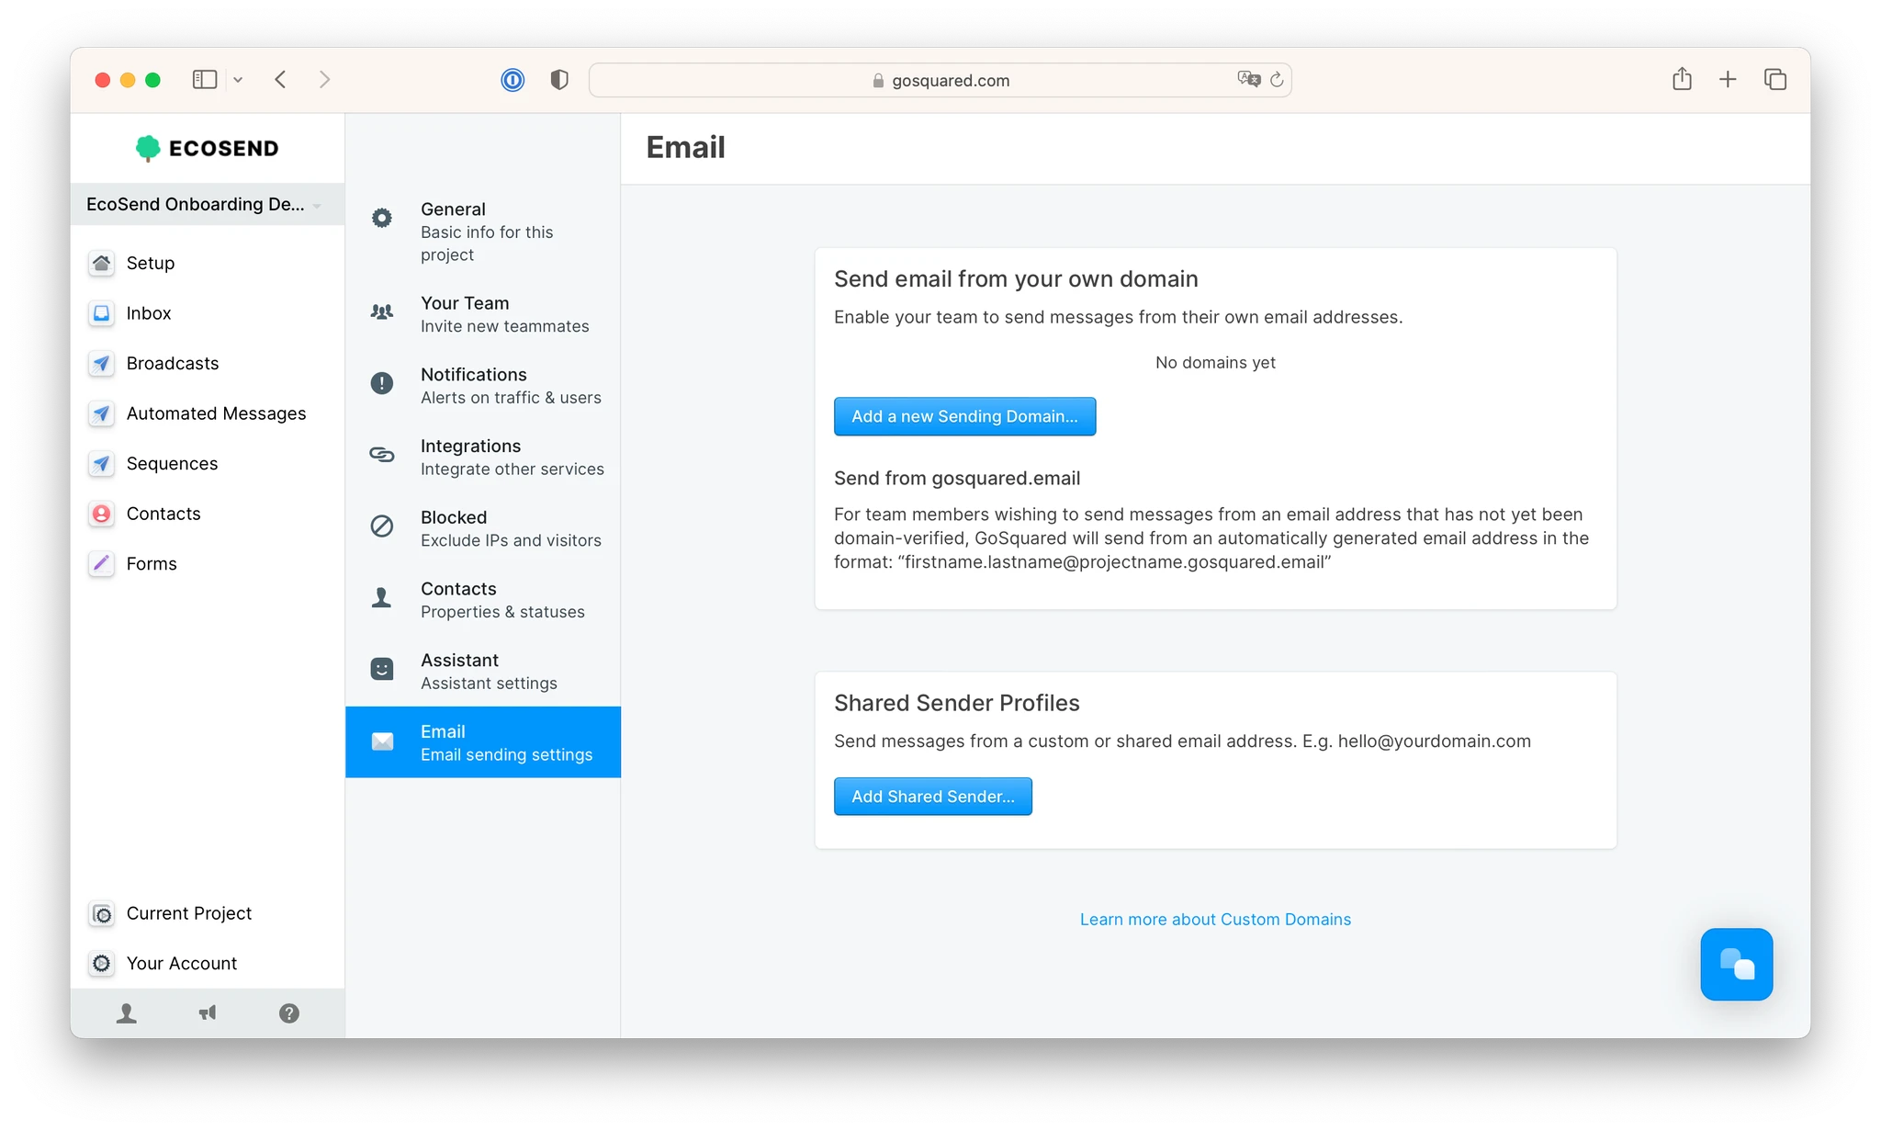This screenshot has width=1881, height=1131.
Task: Click the privacy shield icon in toolbar
Action: (558, 80)
